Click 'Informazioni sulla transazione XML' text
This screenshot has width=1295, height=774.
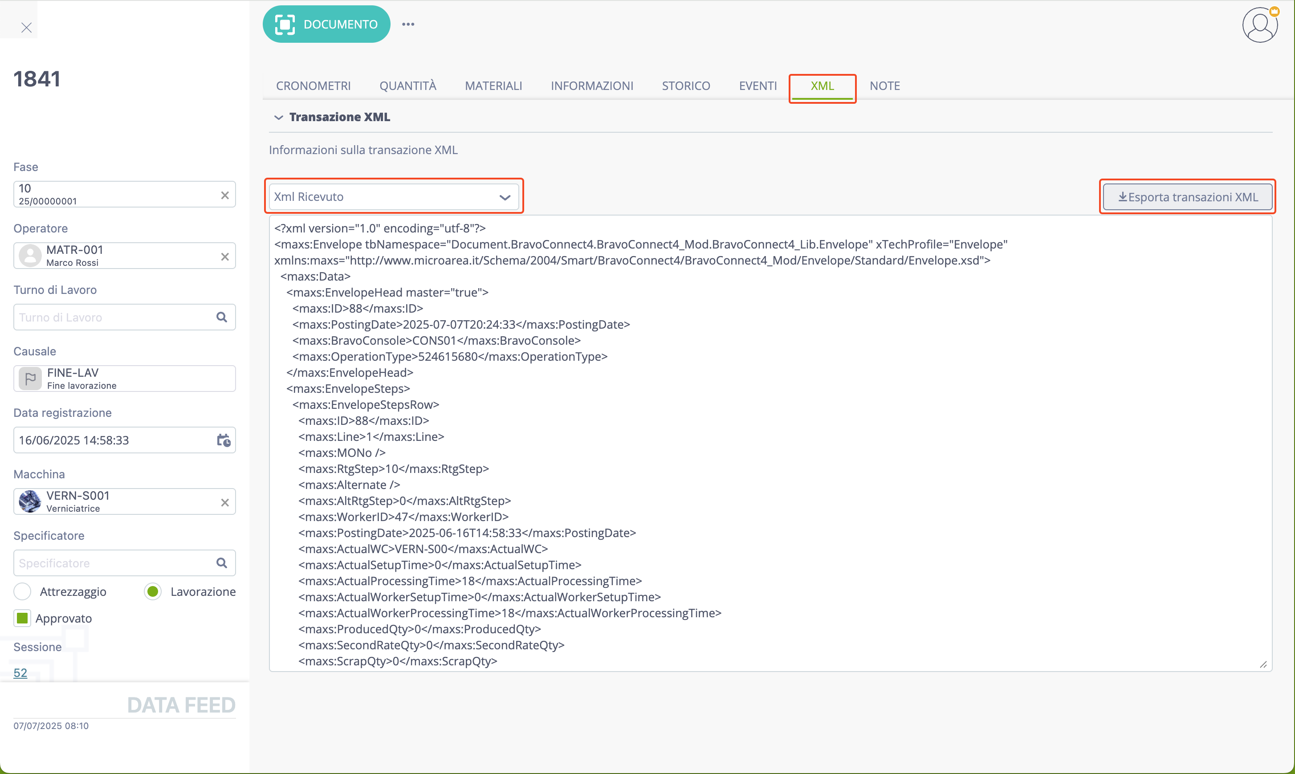click(363, 150)
